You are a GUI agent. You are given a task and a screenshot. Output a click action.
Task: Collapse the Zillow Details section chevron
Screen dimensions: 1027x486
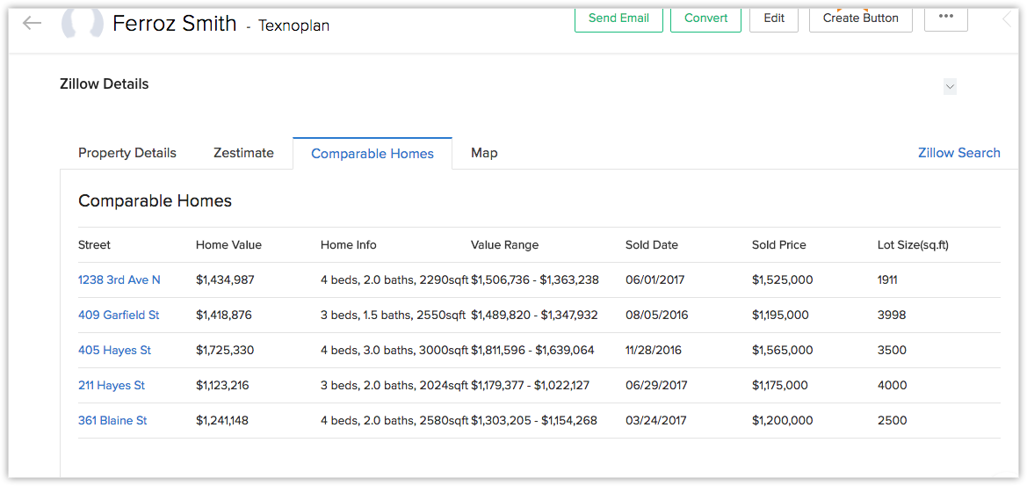point(950,86)
